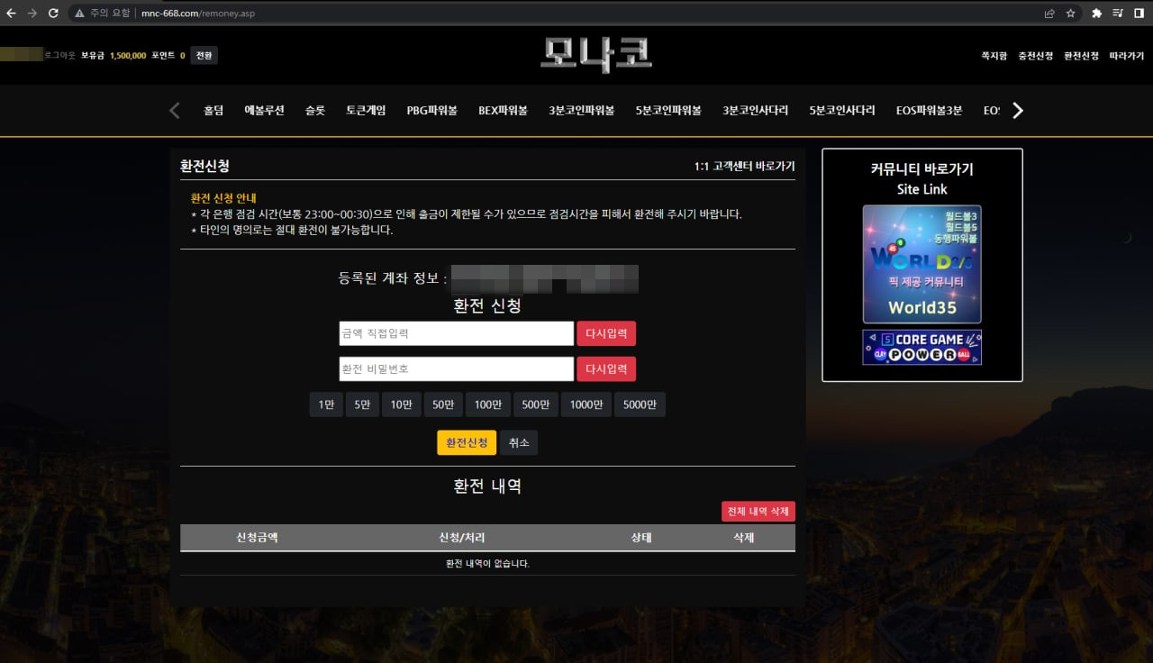Open the PBG파워볼 menu item
The image size is (1153, 663).
[x=432, y=111]
